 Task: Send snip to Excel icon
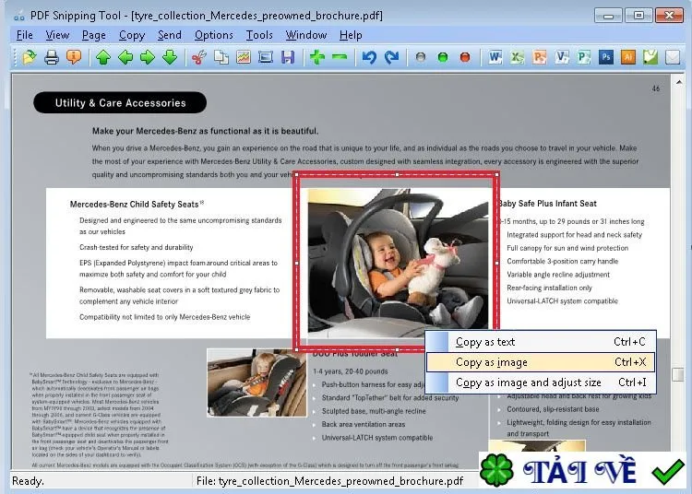tap(518, 57)
